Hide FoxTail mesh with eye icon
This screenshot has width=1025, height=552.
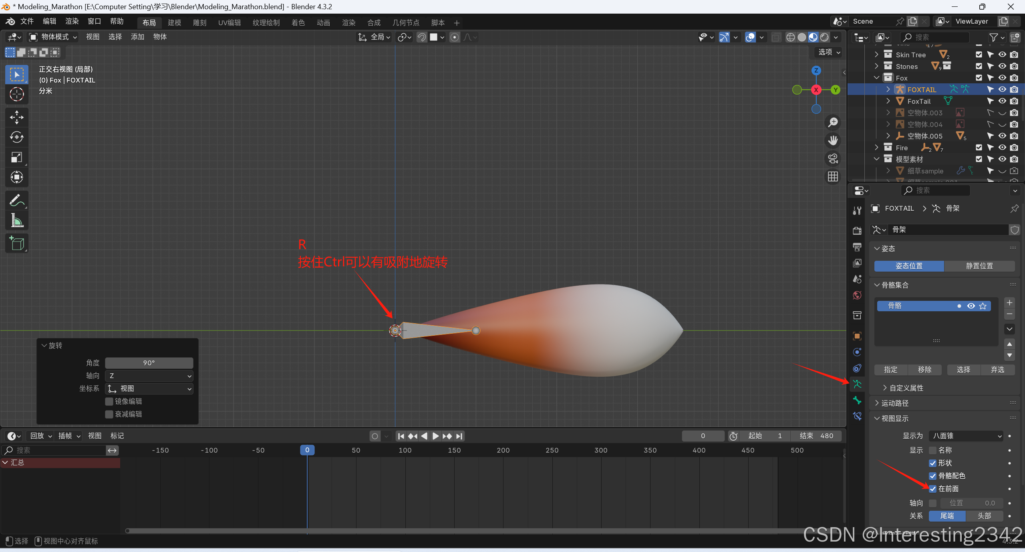click(x=1002, y=101)
